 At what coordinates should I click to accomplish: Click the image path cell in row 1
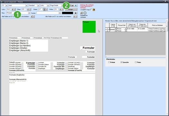pos(157,29)
